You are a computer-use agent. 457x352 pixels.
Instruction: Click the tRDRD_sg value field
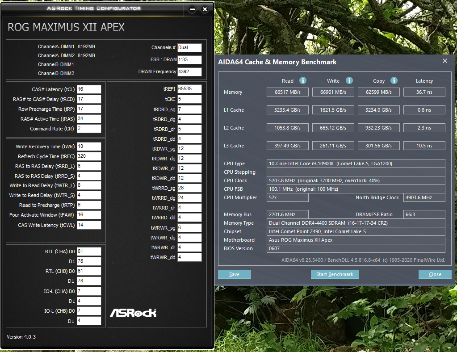click(189, 109)
